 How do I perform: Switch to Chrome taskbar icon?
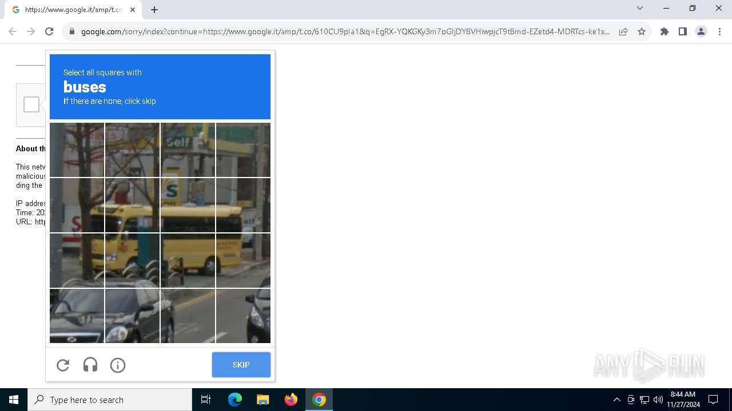pos(319,400)
